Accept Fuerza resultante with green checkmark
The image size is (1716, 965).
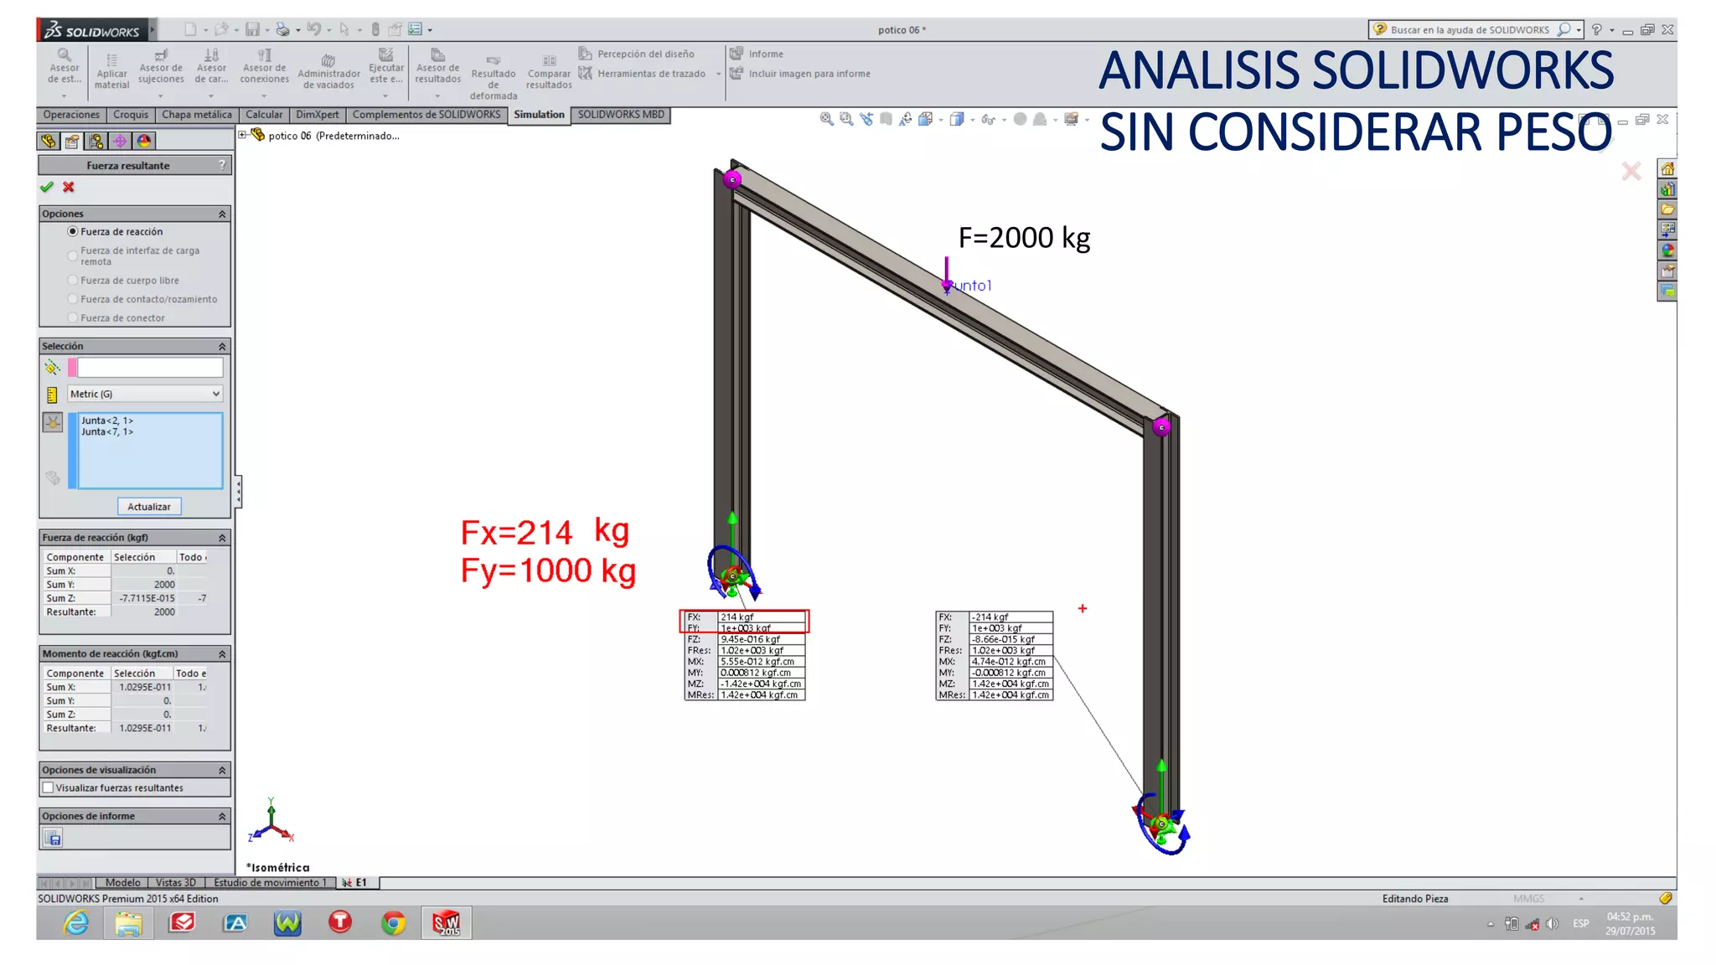[47, 187]
